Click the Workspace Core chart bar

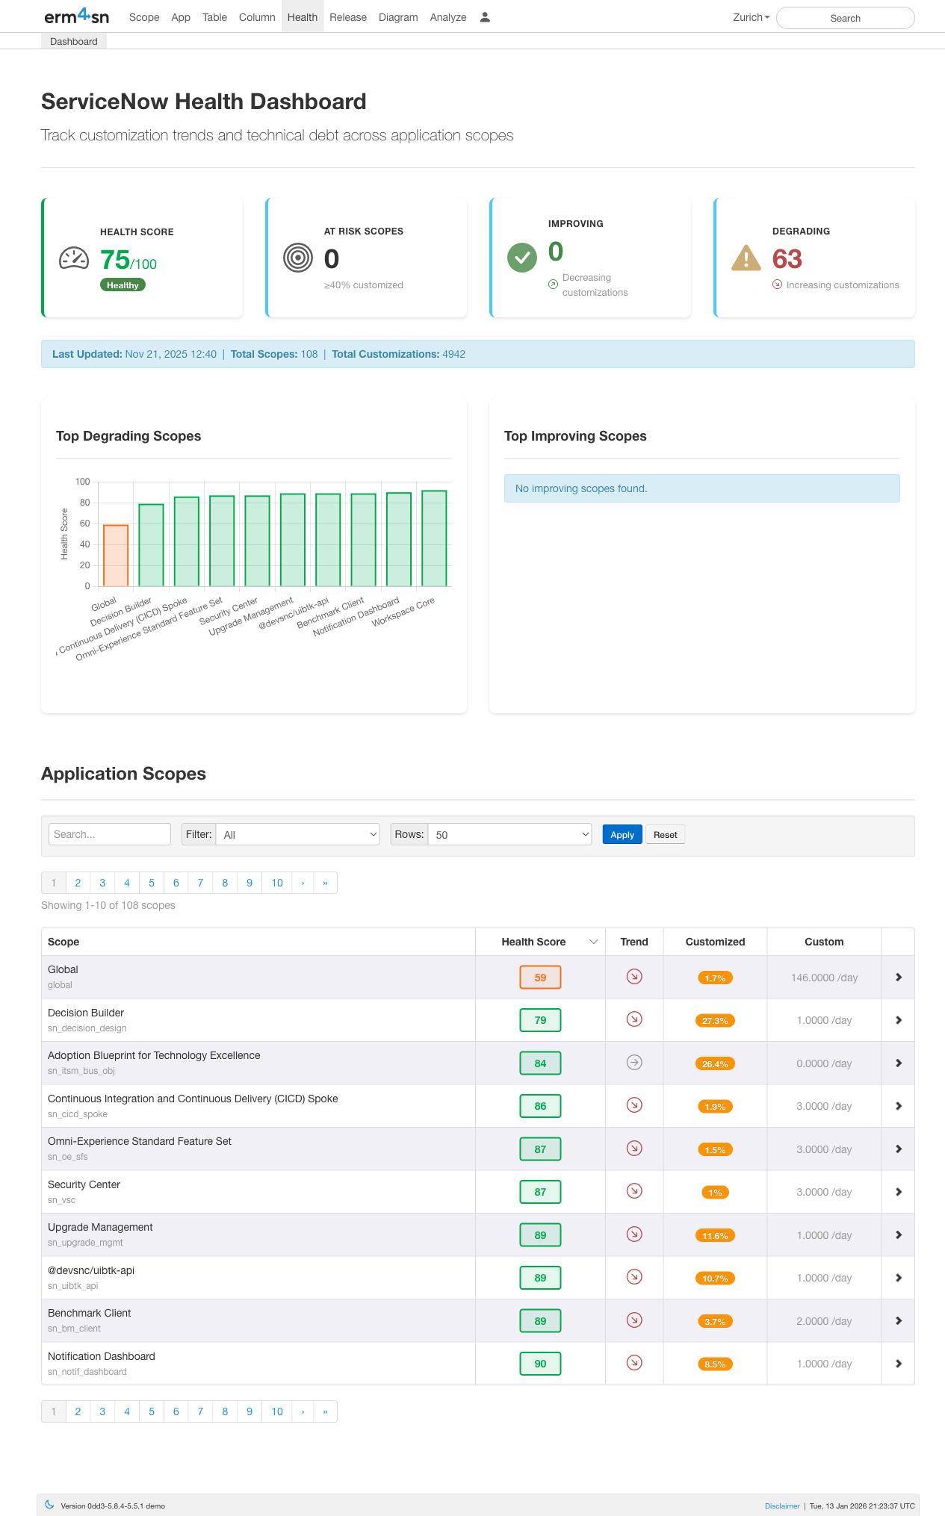point(434,538)
